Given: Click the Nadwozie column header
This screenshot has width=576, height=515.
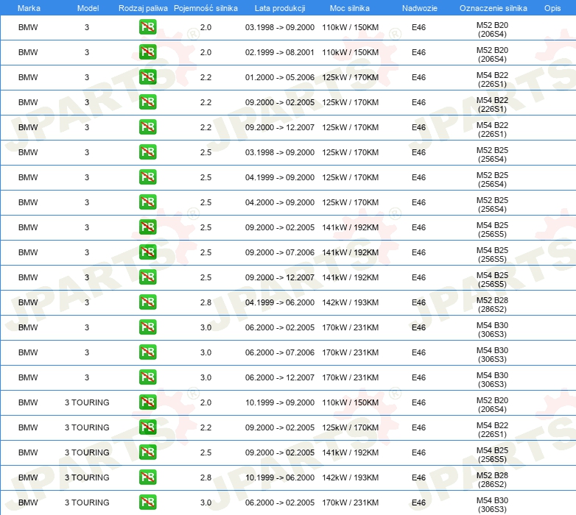Looking at the screenshot, I should tap(420, 8).
